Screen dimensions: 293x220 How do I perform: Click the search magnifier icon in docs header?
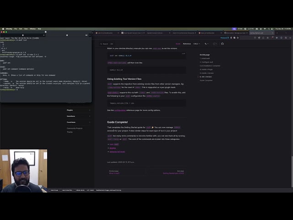101,44
